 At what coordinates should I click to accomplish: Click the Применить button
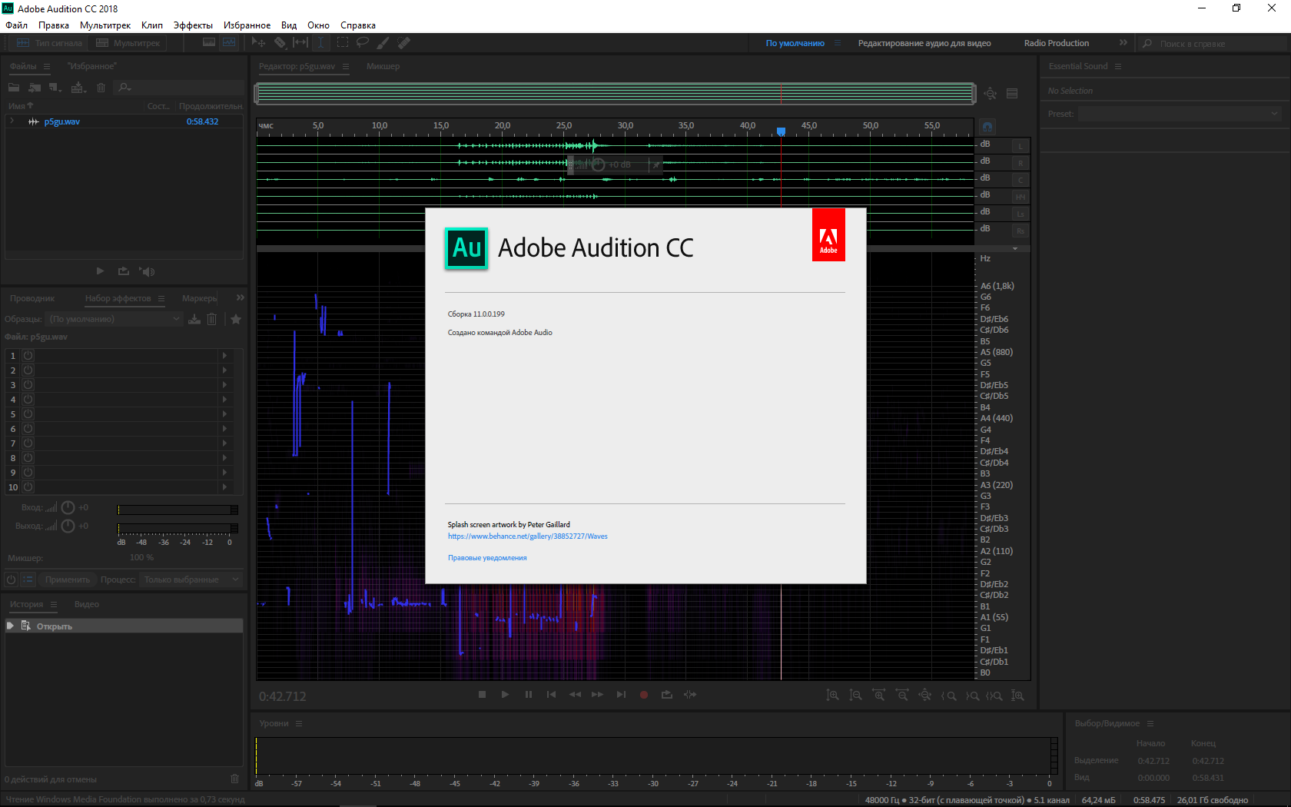pos(68,580)
